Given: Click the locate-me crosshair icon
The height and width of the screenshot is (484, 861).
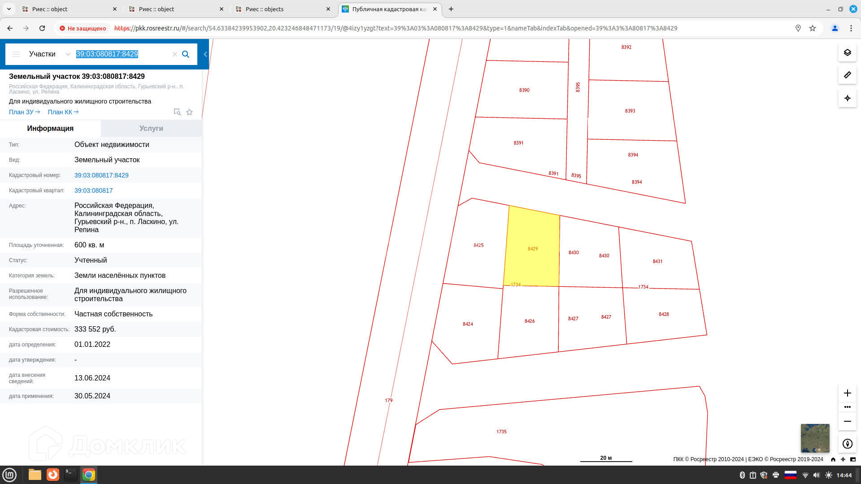Looking at the screenshot, I should (x=847, y=98).
